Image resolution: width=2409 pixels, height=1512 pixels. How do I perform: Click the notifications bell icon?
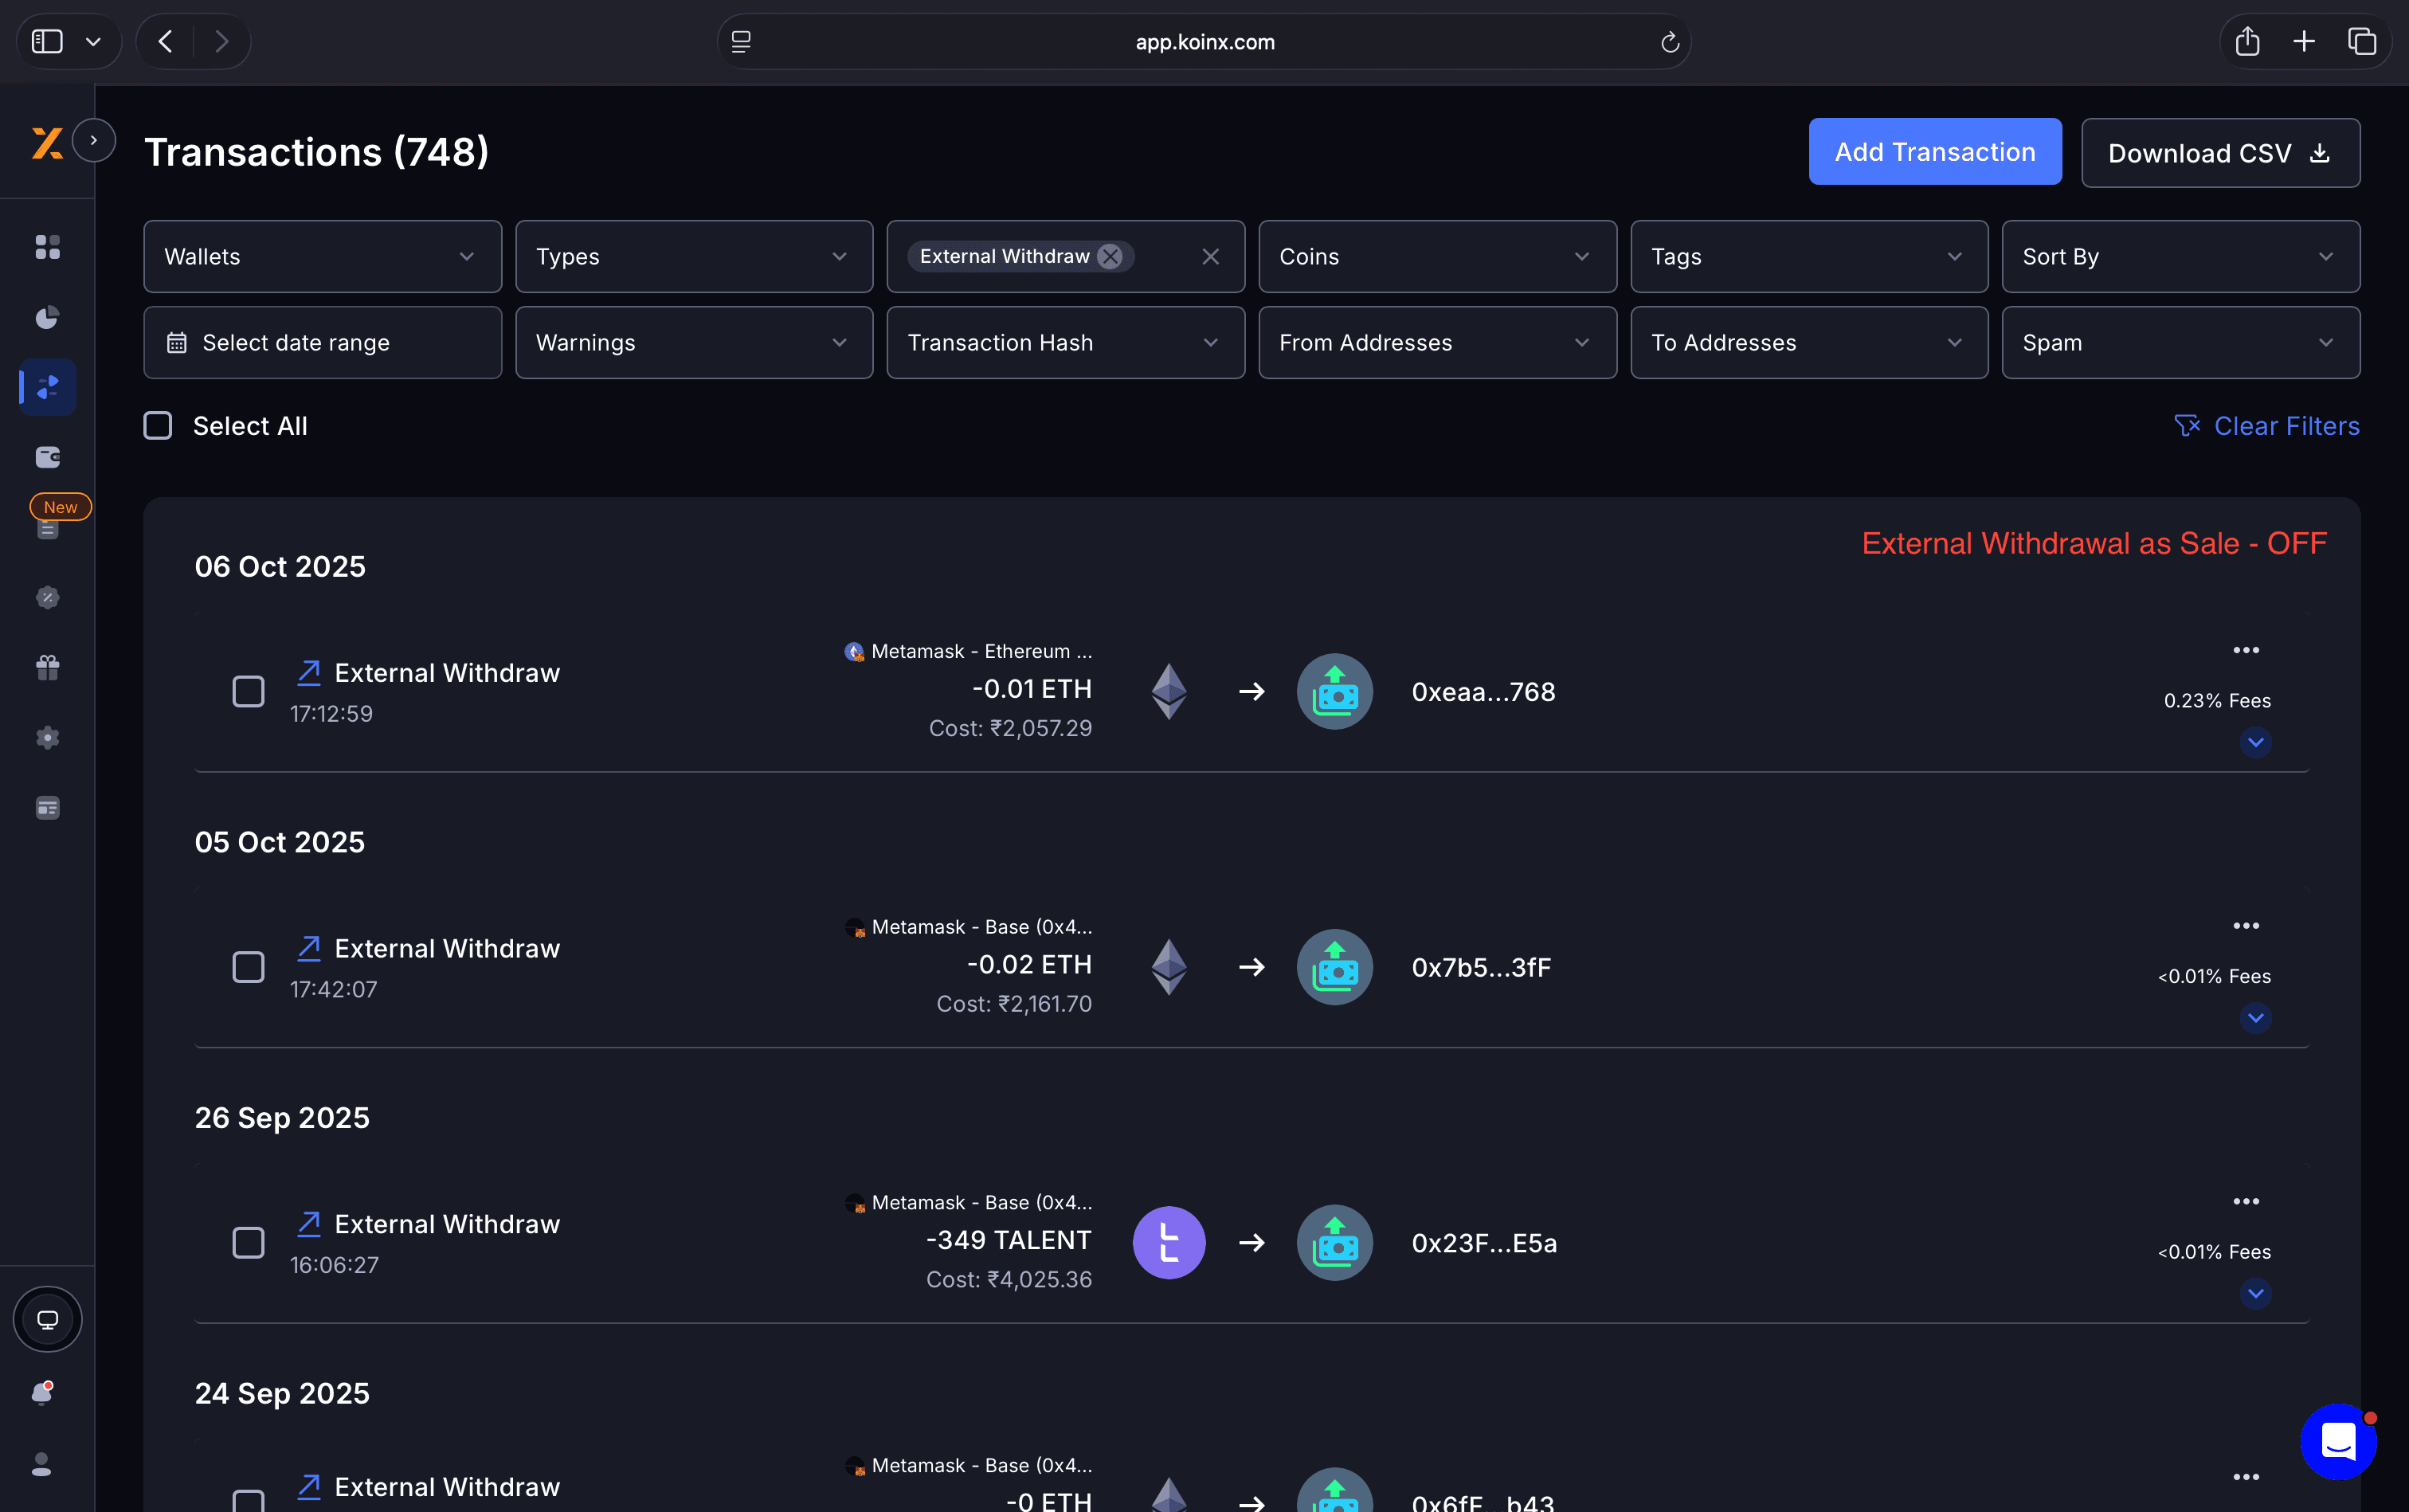click(x=42, y=1392)
